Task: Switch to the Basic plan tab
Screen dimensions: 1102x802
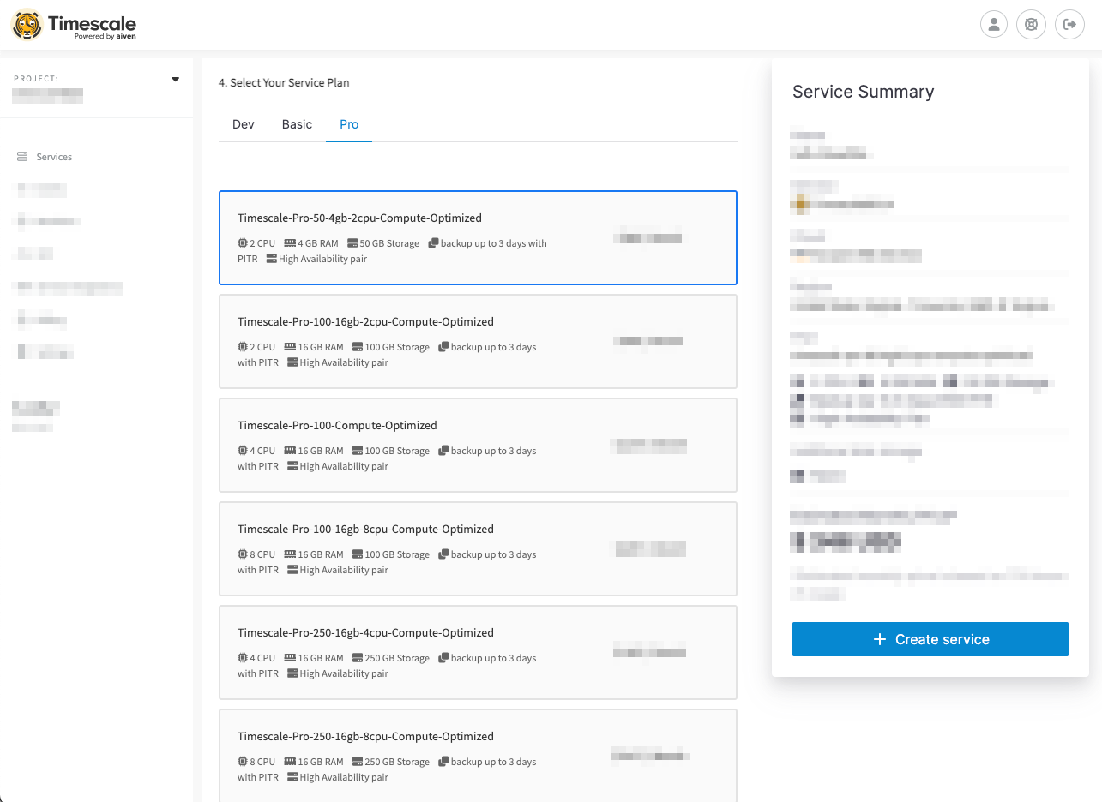Action: coord(297,124)
